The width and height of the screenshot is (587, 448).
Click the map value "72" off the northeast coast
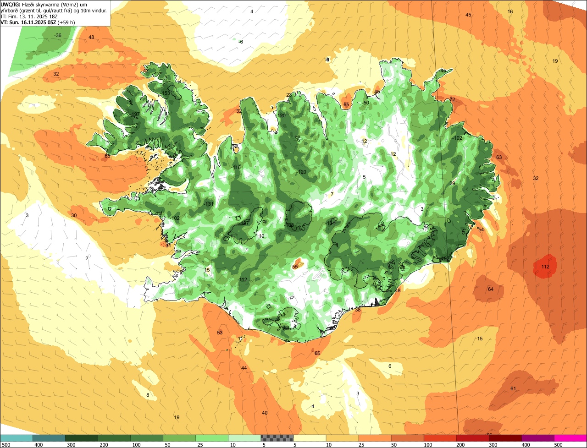click(x=452, y=99)
